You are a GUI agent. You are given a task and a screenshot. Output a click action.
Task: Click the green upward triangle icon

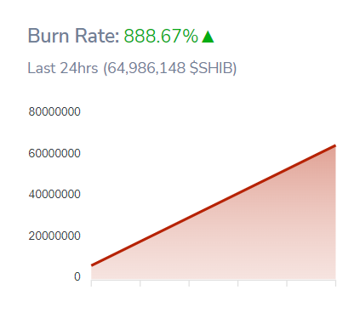click(x=208, y=37)
